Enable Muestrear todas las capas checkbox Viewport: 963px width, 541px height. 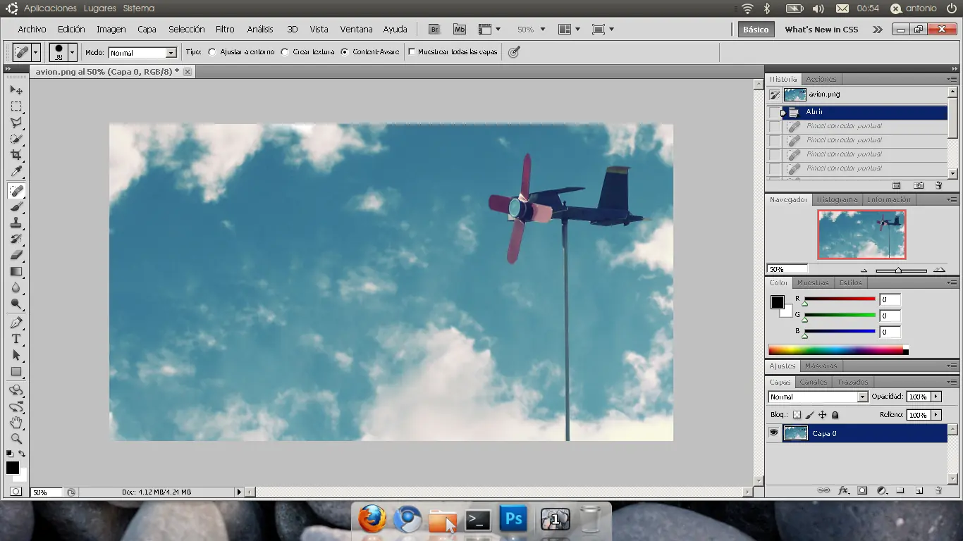click(412, 52)
